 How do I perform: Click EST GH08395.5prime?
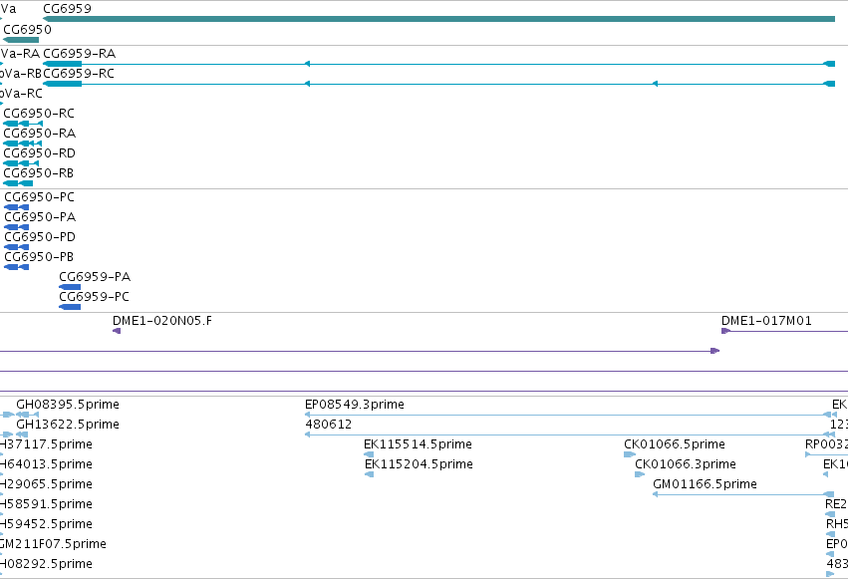(68, 404)
